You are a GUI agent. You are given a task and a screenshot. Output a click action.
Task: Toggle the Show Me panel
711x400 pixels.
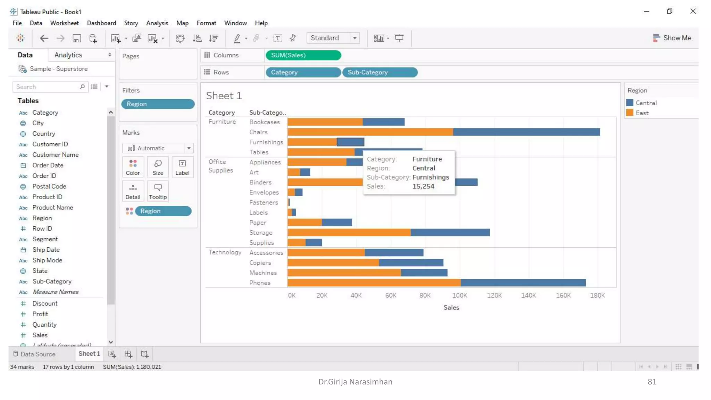coord(672,38)
